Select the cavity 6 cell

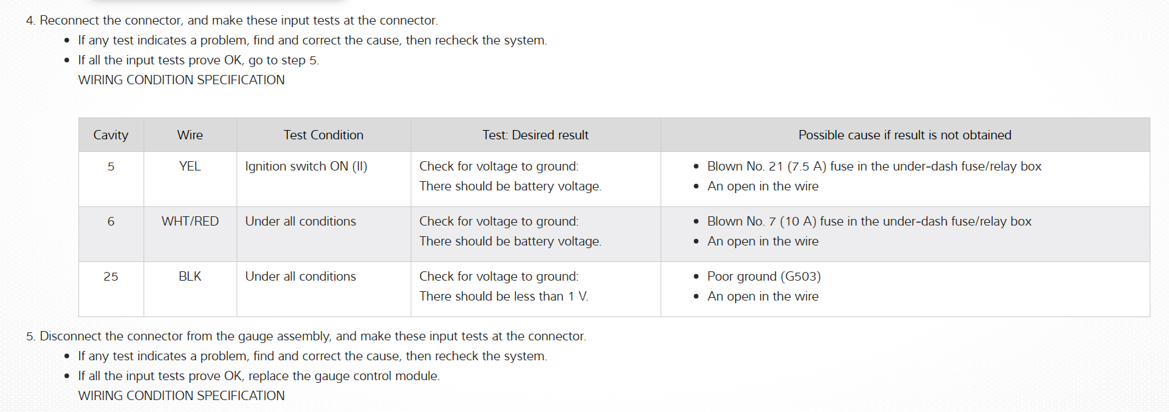click(111, 222)
